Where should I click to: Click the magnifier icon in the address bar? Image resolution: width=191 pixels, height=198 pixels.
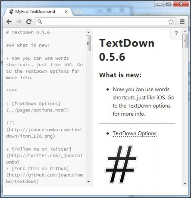coord(40,22)
